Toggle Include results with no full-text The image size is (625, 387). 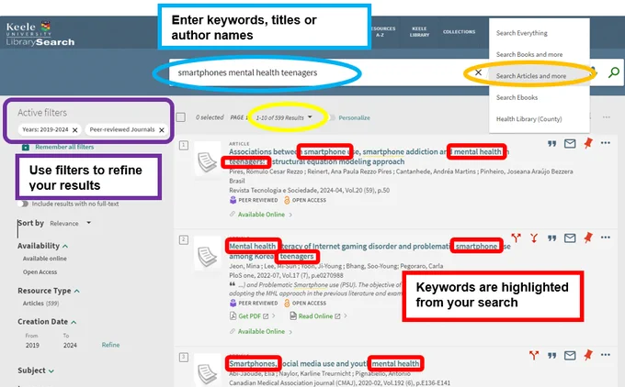pyautogui.click(x=23, y=204)
